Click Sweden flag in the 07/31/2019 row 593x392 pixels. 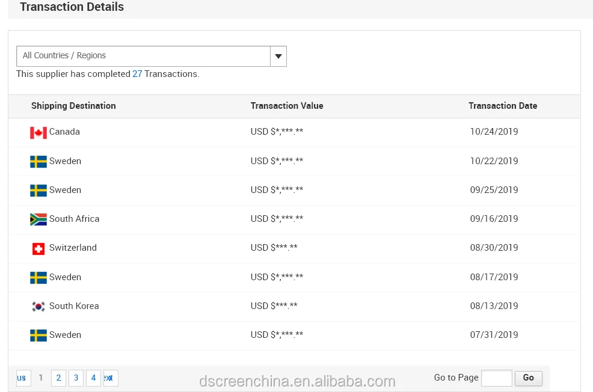coord(38,335)
